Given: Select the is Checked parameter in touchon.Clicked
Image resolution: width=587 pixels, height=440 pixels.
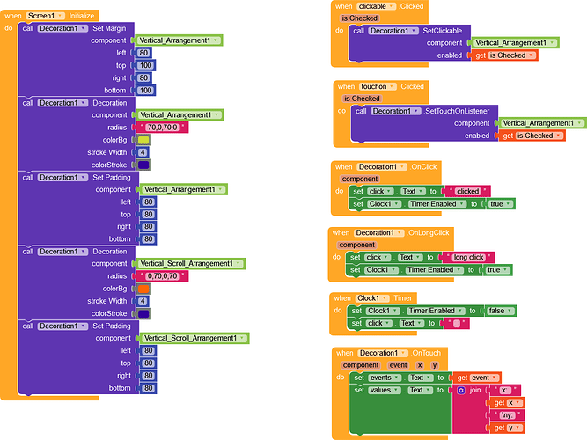Looking at the screenshot, I should pyautogui.click(x=362, y=99).
